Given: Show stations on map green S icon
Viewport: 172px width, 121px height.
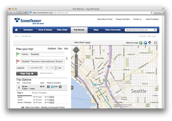Looking at the screenshot, I should pyautogui.click(x=141, y=43).
